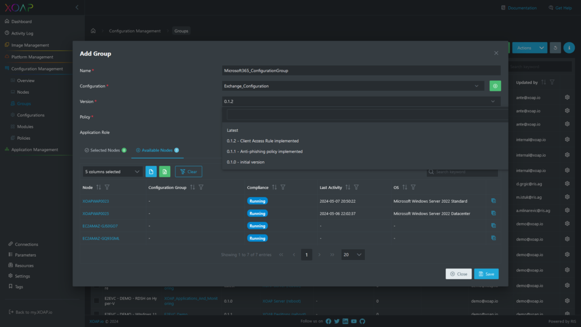Open the YouTube link in the footer
Viewport: 581px width, 327px height.
(x=354, y=321)
